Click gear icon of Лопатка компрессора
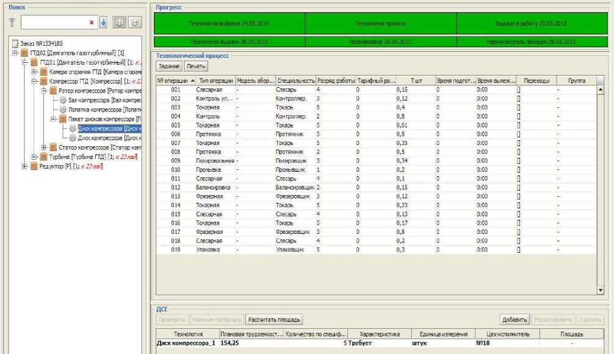Viewport: 614px width, 354px height. coord(63,109)
